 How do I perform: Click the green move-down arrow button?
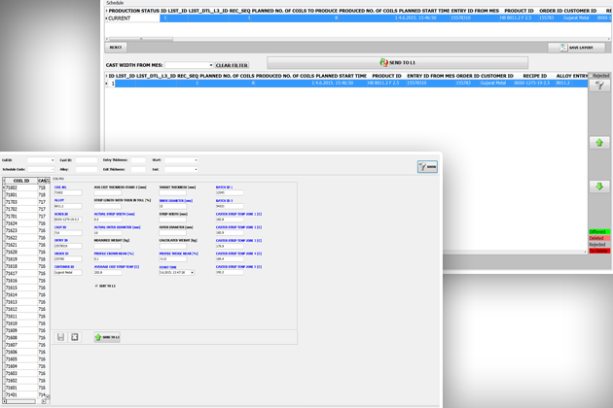coord(599,187)
